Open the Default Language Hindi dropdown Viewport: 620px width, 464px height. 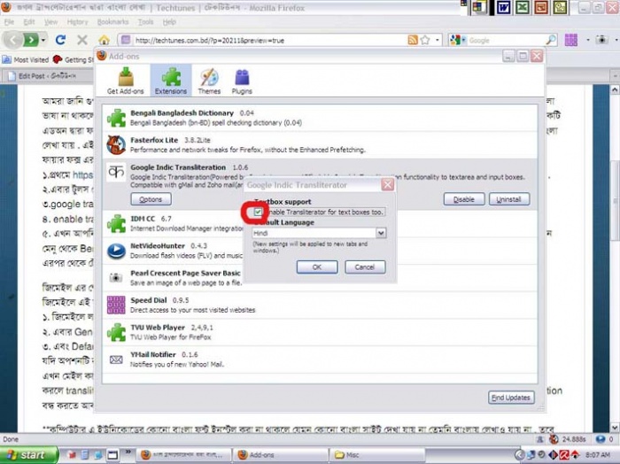(319, 233)
